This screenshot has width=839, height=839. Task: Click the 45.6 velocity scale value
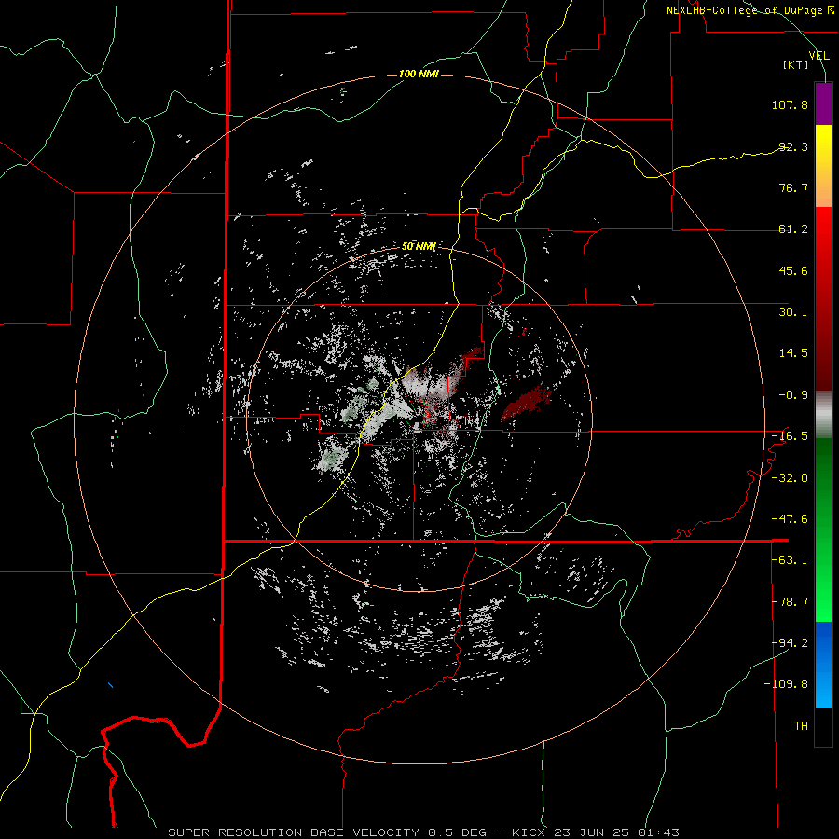tap(793, 270)
